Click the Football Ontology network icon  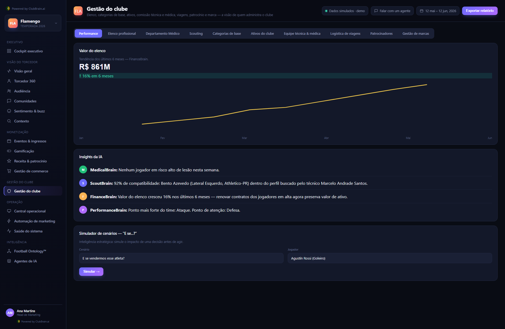tap(9, 251)
